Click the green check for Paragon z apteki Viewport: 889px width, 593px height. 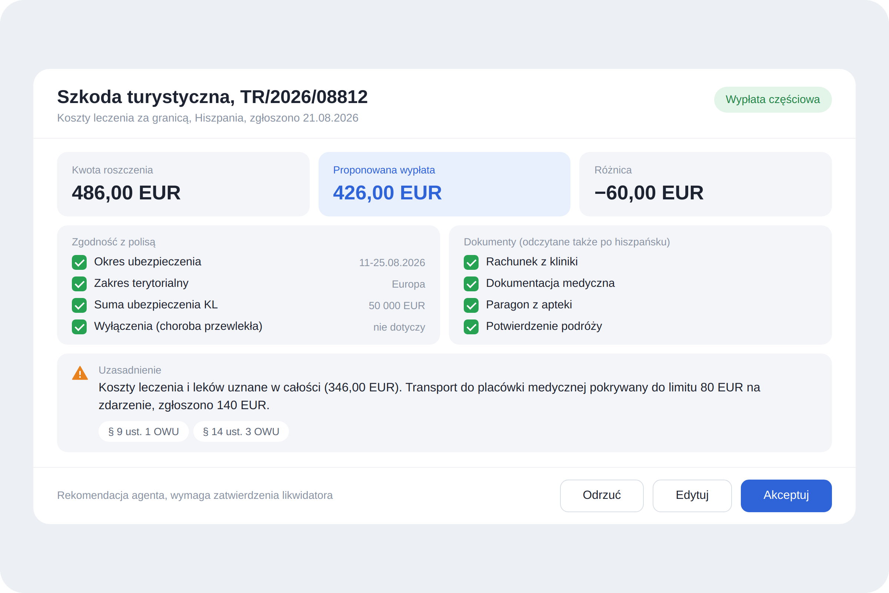471,305
